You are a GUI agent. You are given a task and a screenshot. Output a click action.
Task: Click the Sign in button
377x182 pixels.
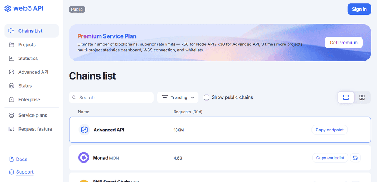[359, 9]
